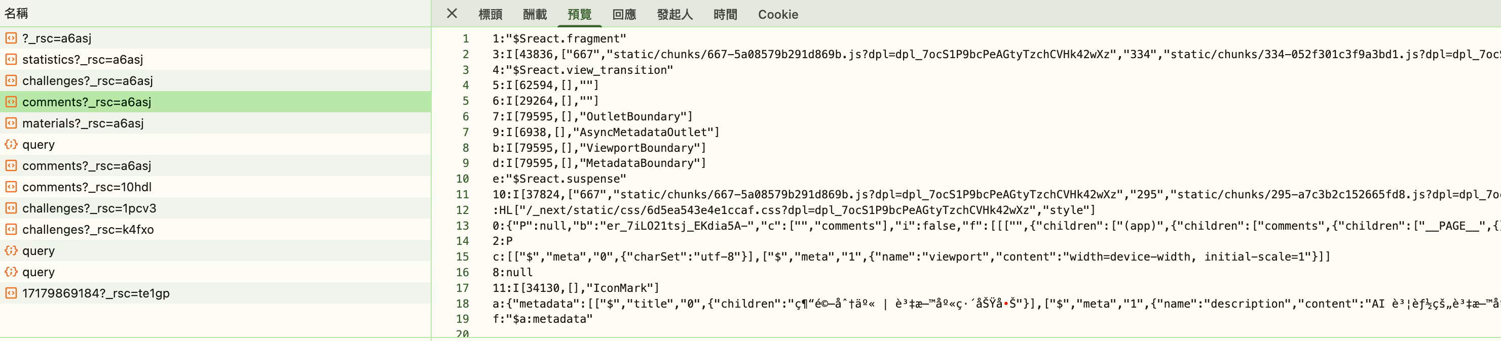Switch to the 回應 tab
Image resolution: width=1501 pixels, height=341 pixels.
[x=624, y=14]
